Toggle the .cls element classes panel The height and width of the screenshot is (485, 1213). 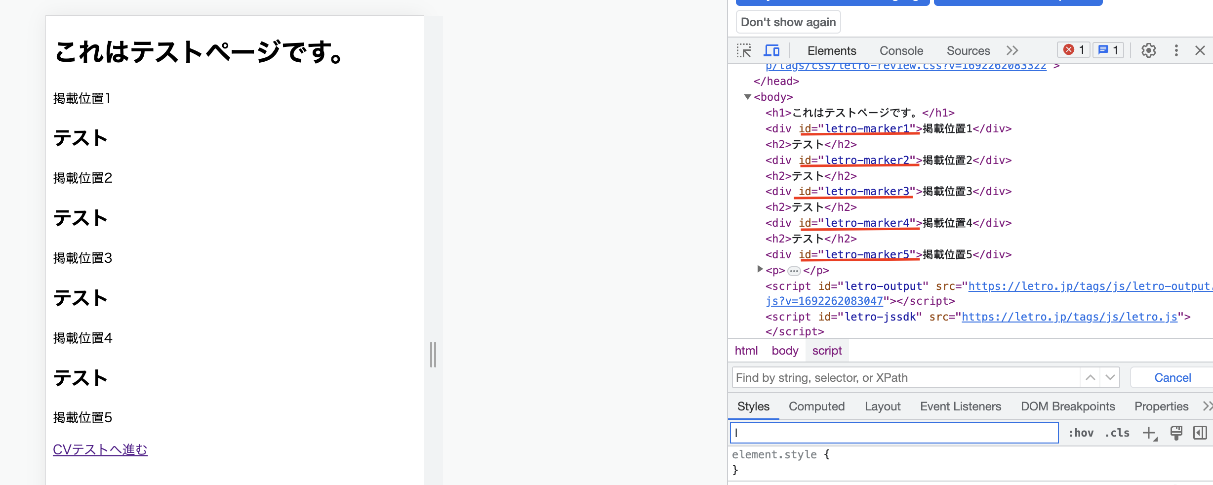pos(1117,433)
